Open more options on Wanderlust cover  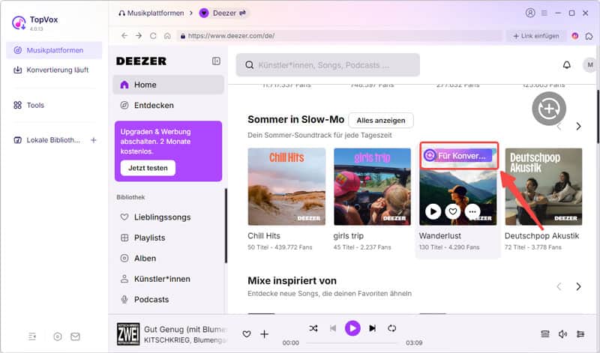click(x=472, y=211)
